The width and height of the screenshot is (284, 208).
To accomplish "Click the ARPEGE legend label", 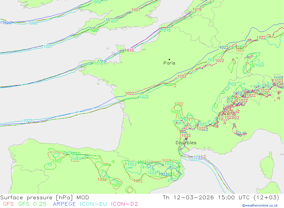I will (64, 204).
